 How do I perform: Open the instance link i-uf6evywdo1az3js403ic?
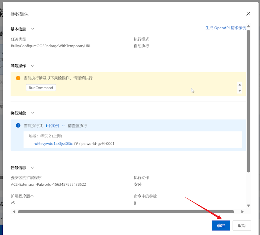click(x=53, y=143)
